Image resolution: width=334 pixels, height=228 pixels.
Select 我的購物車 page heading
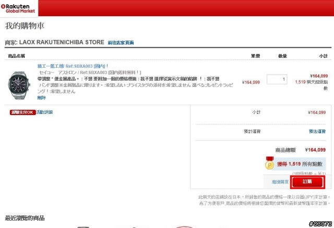[25, 26]
